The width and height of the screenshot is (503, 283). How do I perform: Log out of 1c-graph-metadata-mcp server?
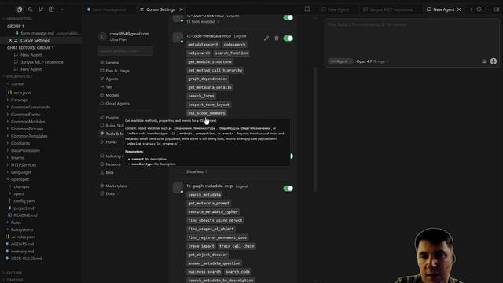pyautogui.click(x=242, y=186)
